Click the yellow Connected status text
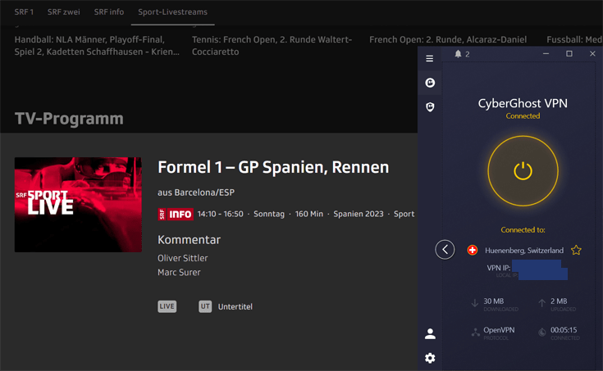 [x=523, y=116]
